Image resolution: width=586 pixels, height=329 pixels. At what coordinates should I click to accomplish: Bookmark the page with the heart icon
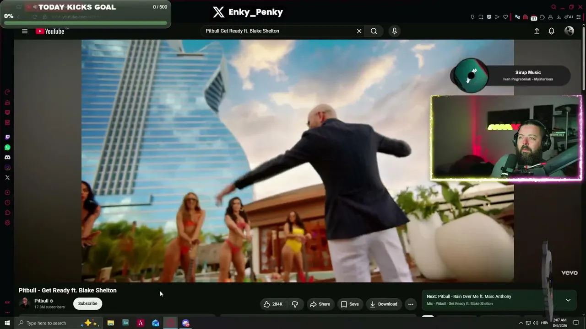(x=505, y=17)
